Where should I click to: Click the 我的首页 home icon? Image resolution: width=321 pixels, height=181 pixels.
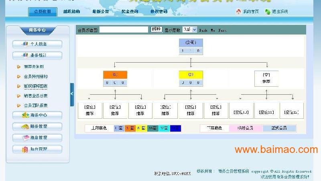pyautogui.click(x=238, y=12)
